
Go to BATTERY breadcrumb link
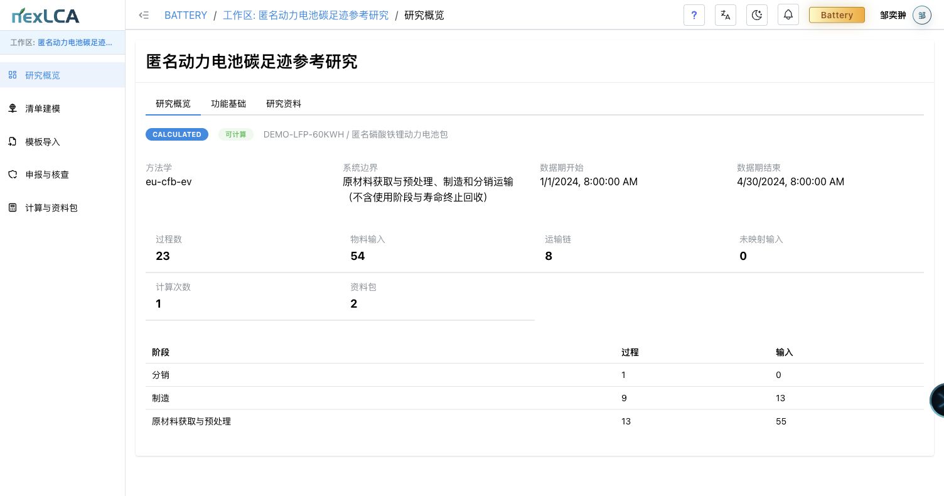186,15
